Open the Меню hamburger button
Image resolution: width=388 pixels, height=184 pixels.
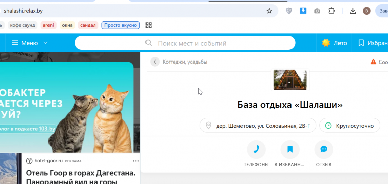pos(25,43)
